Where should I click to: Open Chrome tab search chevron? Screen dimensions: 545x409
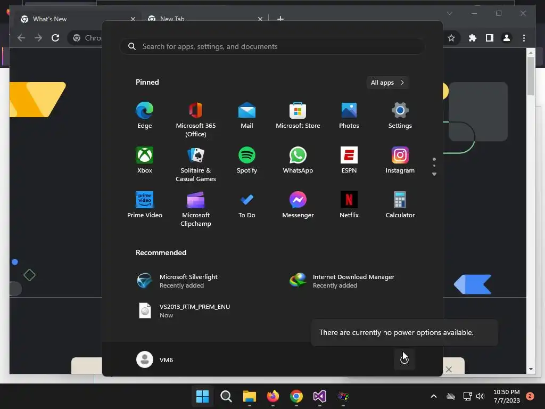pos(449,13)
